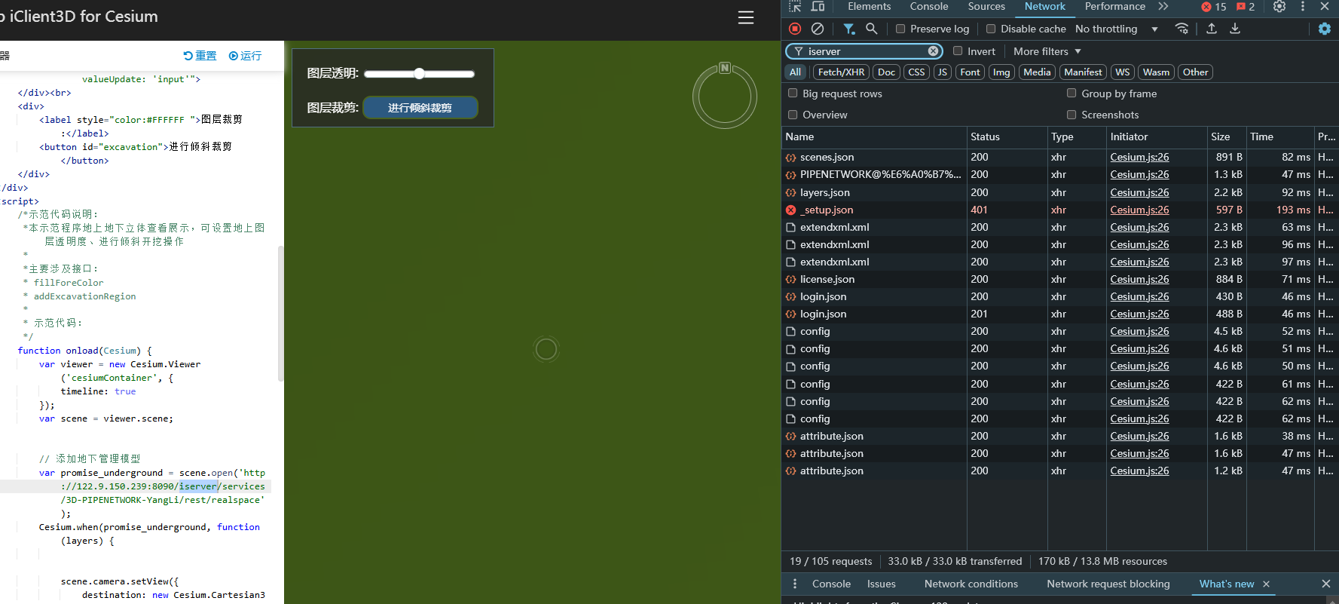Select the All request type filter

[796, 72]
